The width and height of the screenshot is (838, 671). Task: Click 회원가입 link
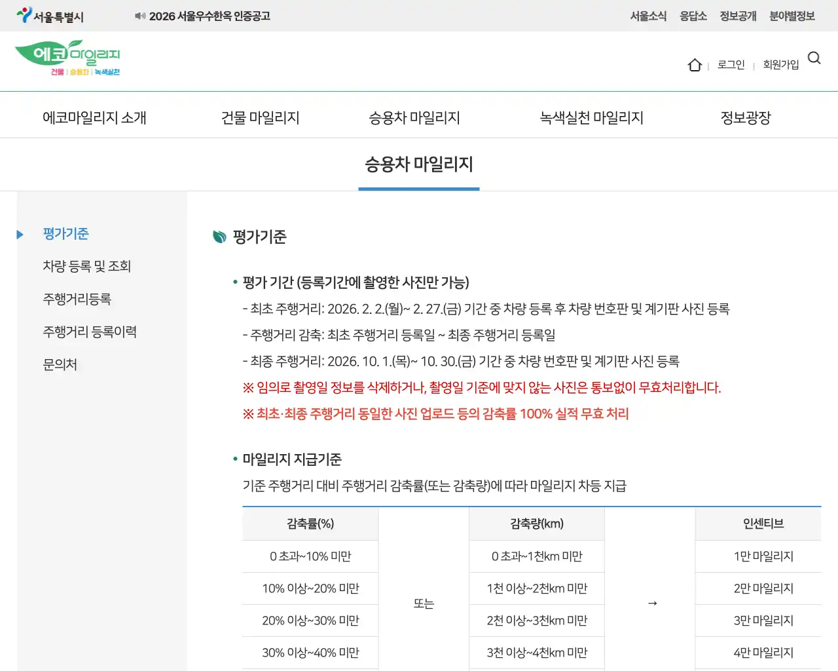781,64
